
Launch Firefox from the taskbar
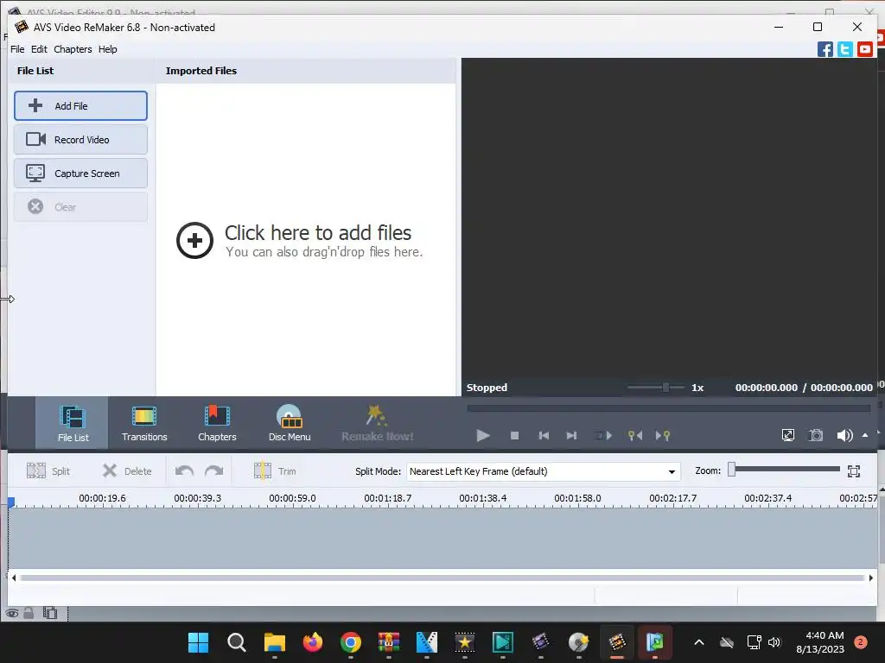pyautogui.click(x=313, y=642)
